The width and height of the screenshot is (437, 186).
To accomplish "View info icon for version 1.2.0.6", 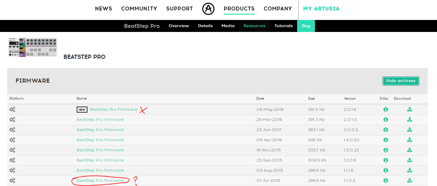I will pyautogui.click(x=385, y=160).
